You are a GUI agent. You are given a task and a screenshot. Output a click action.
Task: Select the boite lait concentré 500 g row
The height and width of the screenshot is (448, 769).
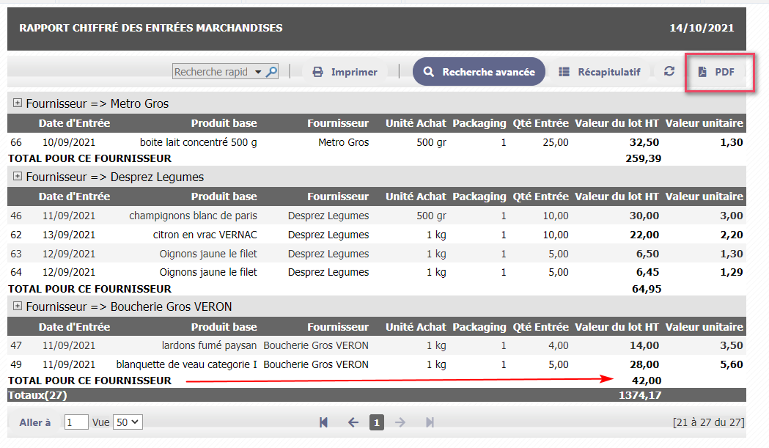pos(377,142)
